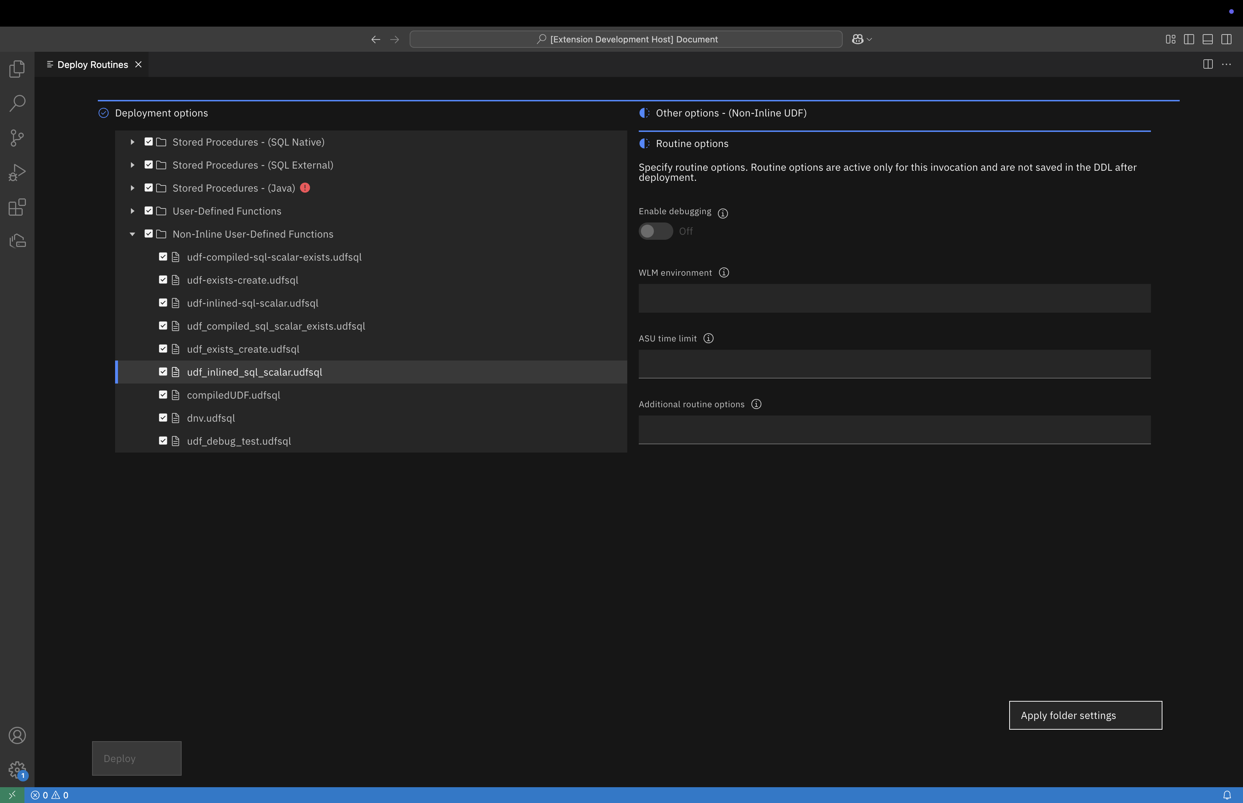Click the red error icon beside Stored Procedures (Java)
The image size is (1243, 803).
tap(305, 188)
